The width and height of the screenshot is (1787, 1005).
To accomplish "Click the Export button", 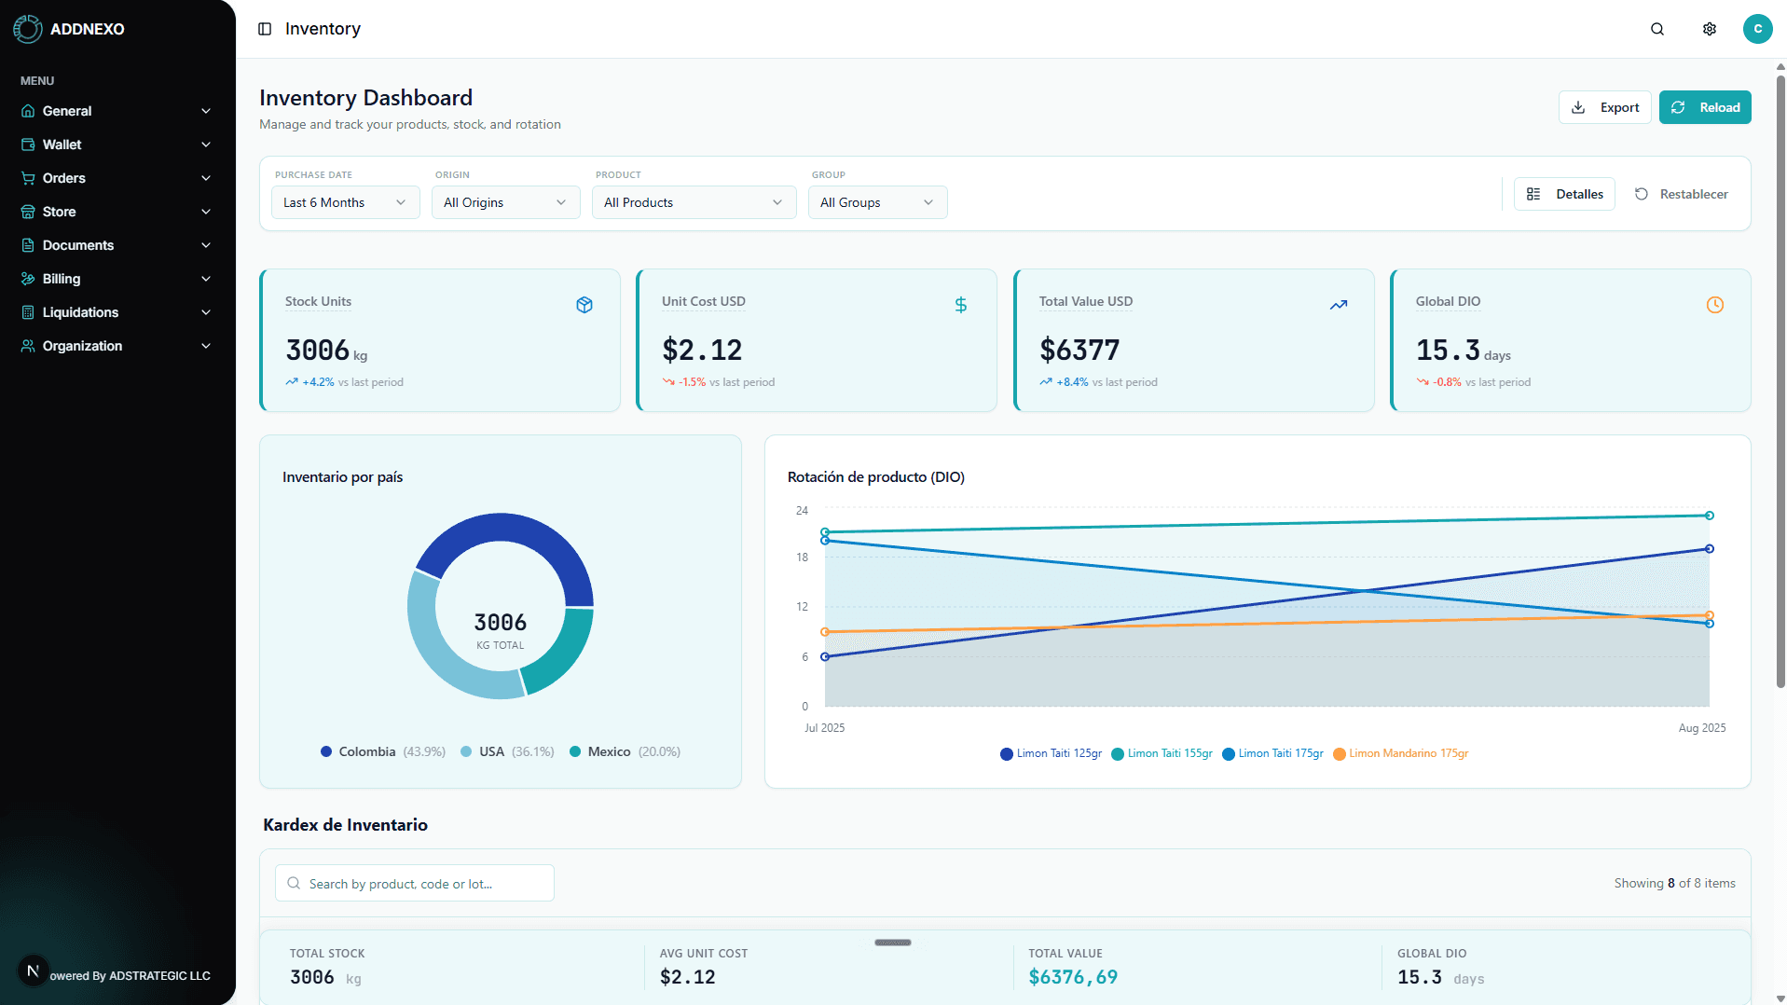I will [1604, 107].
